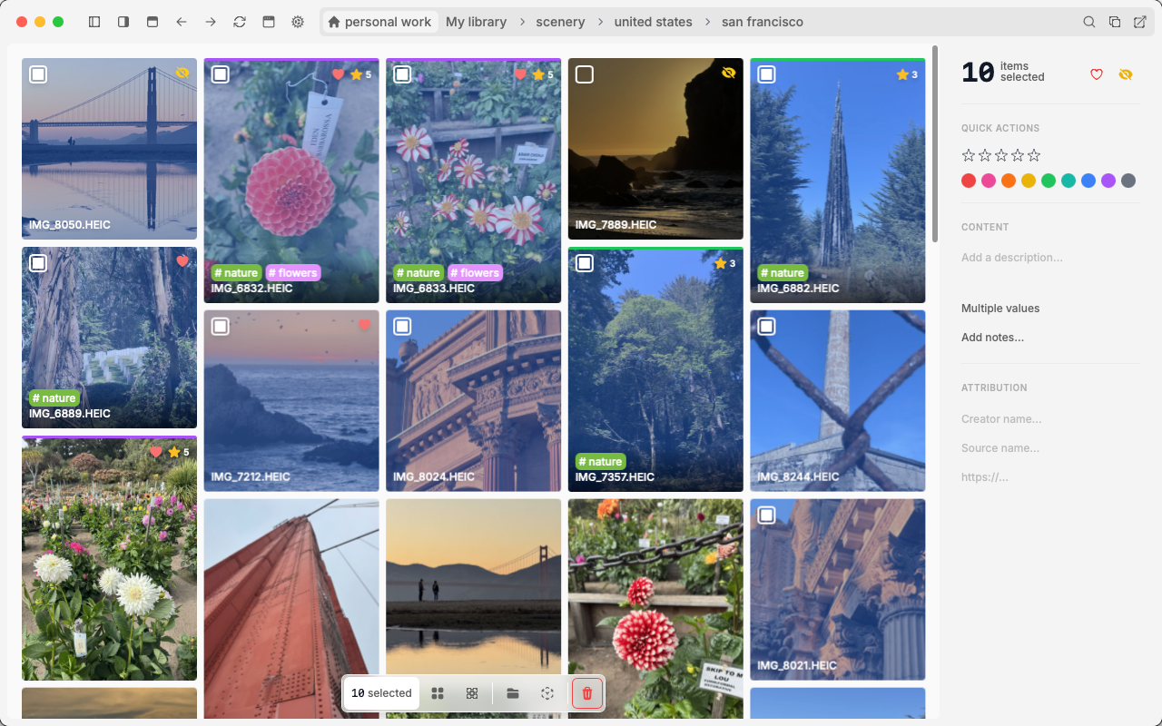Open the settings gear in the toolbar
This screenshot has height=726, width=1162.
(x=297, y=21)
